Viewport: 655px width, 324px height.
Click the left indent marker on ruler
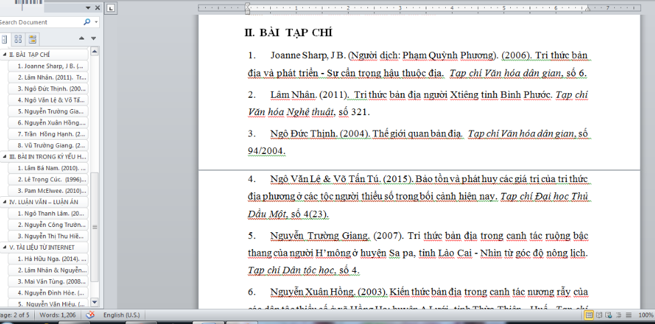pos(247,12)
